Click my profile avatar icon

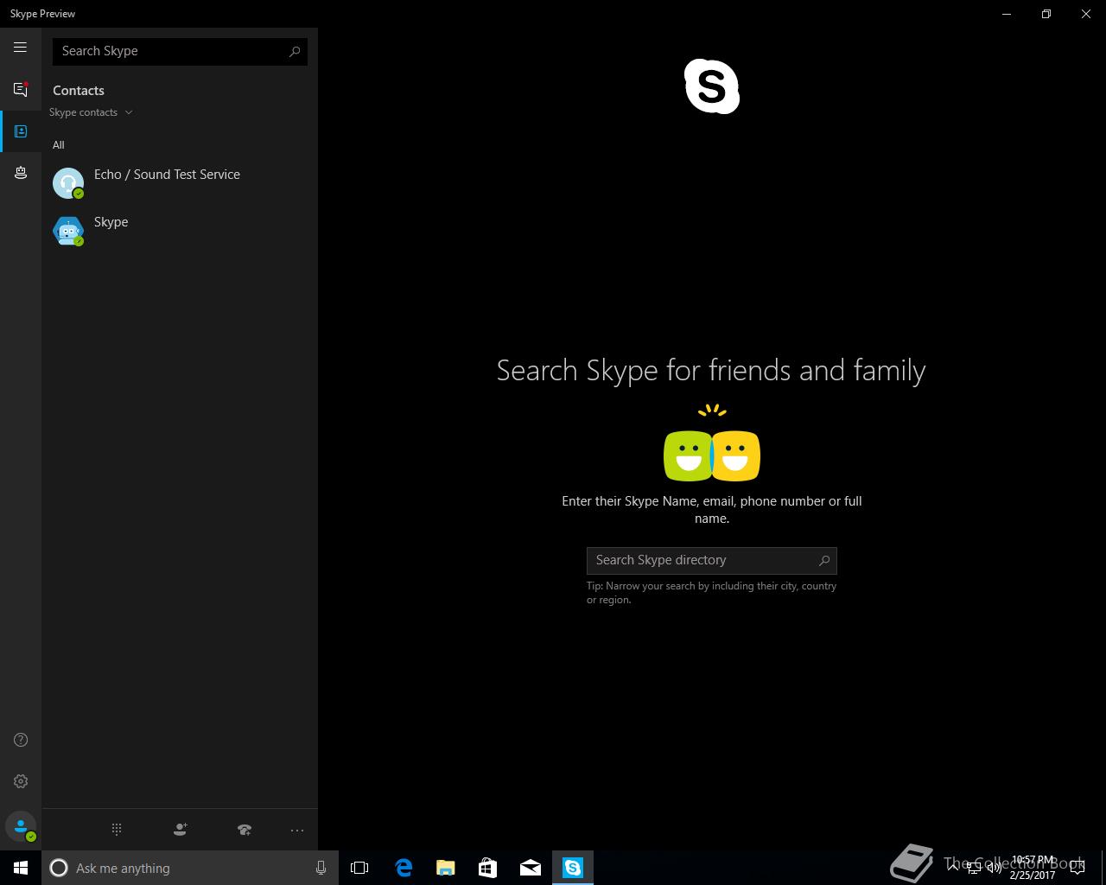point(21,827)
